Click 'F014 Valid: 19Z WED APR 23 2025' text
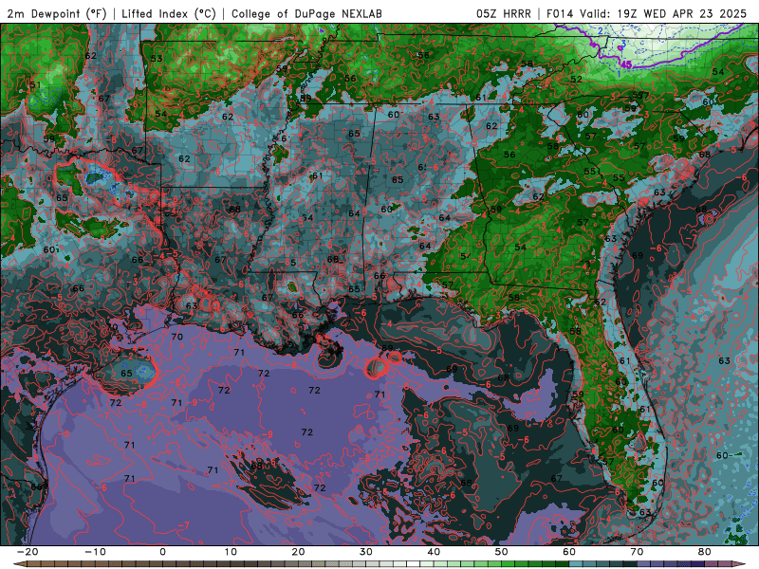 (x=647, y=13)
